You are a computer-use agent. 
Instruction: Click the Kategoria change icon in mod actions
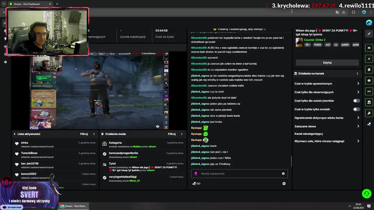tap(105, 143)
